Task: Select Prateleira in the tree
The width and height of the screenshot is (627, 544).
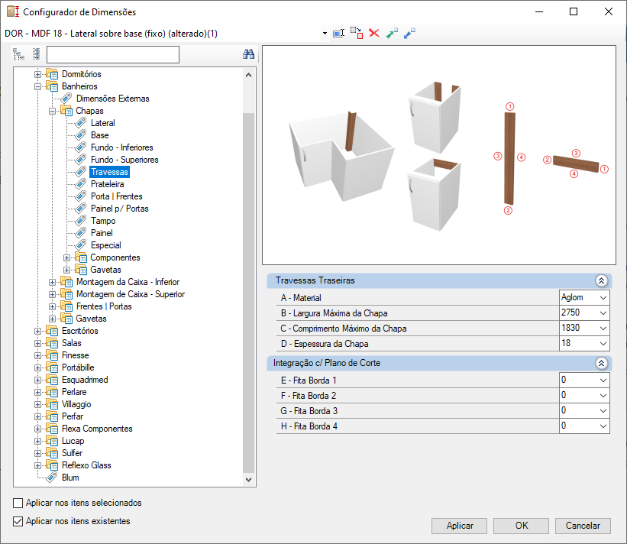Action: click(107, 184)
